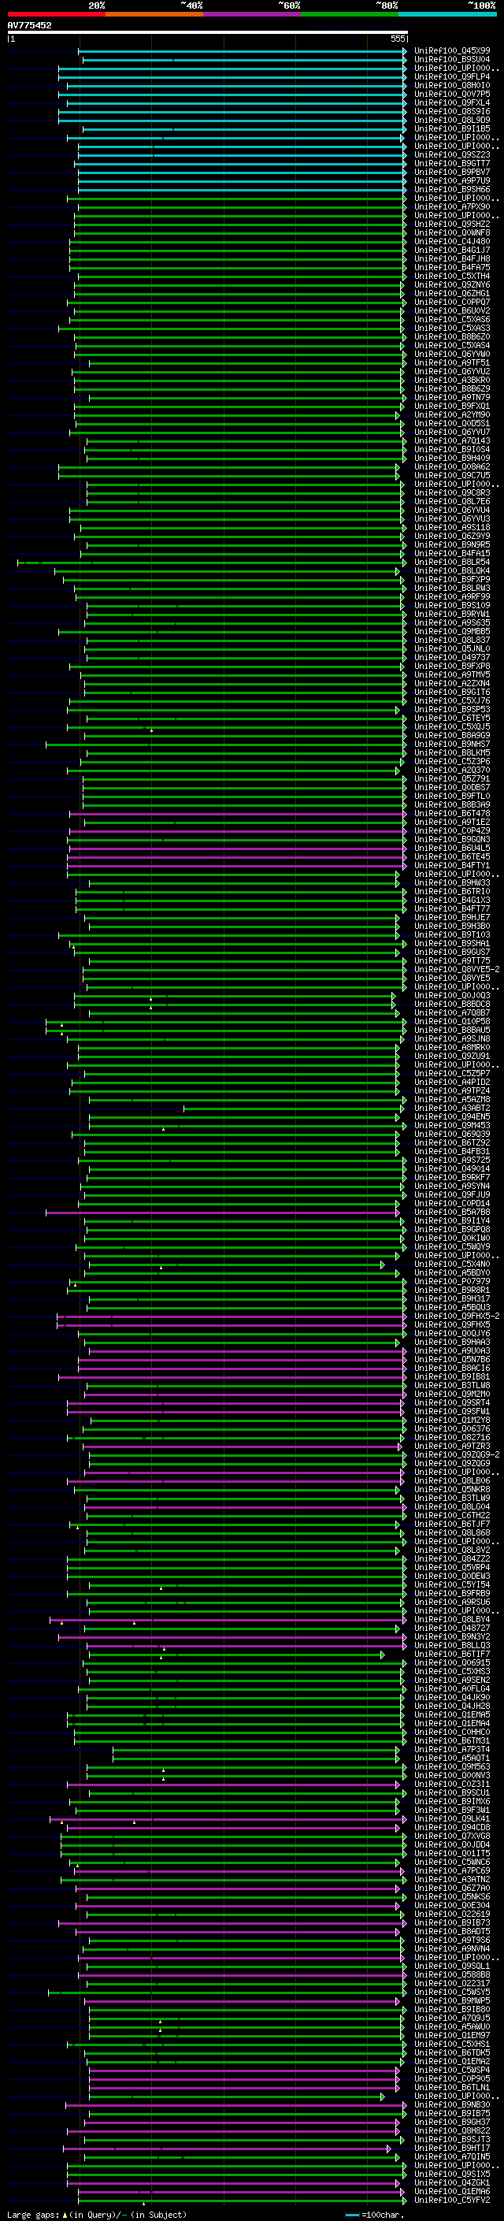Click UniRef100_Q0WNF8 entry
The width and height of the screenshot is (504, 2221).
click(x=451, y=232)
